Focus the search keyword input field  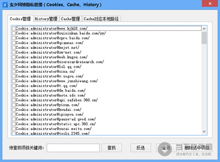click(73, 148)
